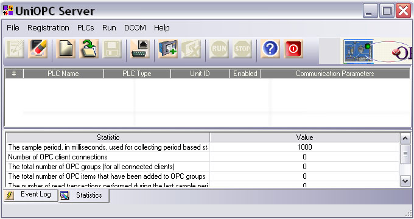The width and height of the screenshot is (414, 219).
Task: Open the Registration menu
Action: [x=48, y=28]
